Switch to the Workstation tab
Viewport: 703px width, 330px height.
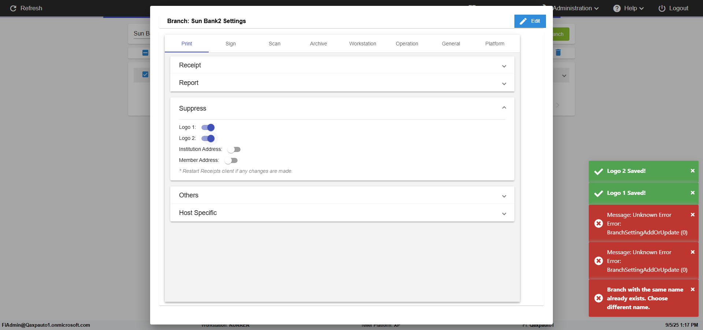362,44
